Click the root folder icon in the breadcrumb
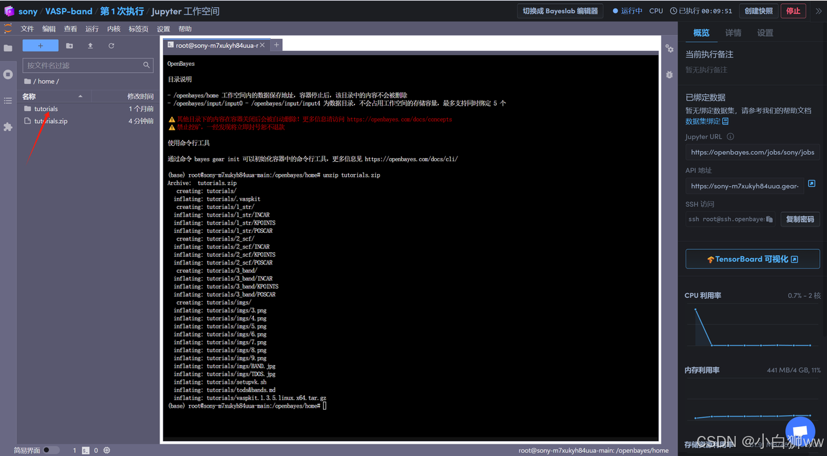This screenshot has width=827, height=456. [x=27, y=81]
